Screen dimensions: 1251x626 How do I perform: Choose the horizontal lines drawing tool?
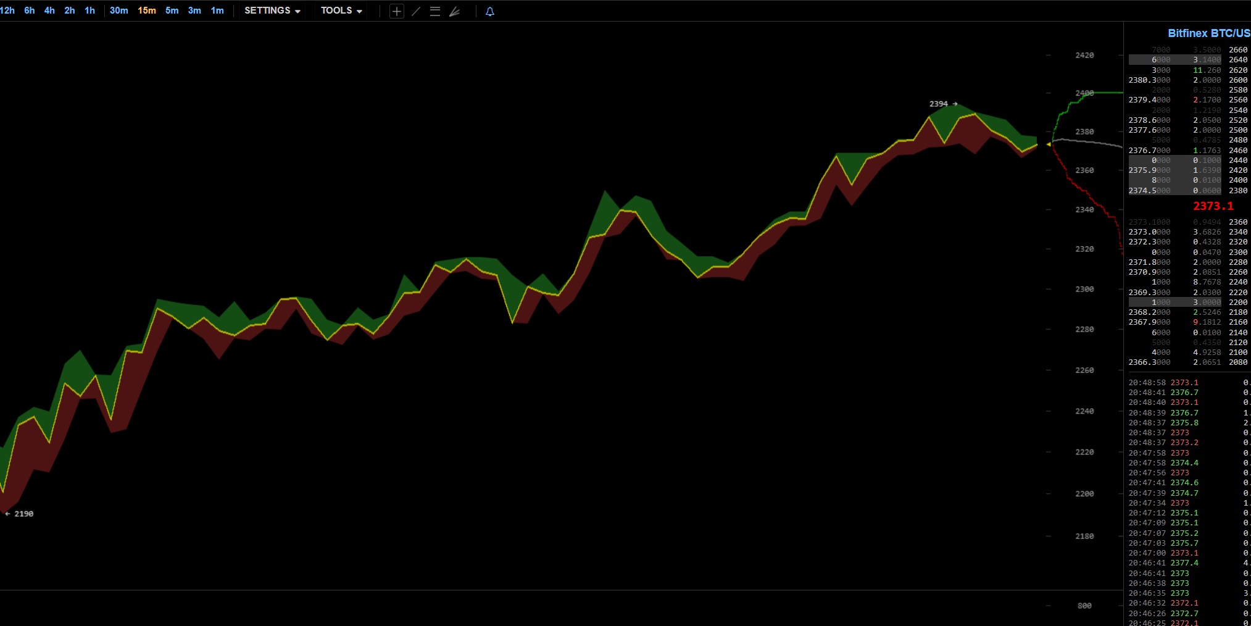pos(435,11)
